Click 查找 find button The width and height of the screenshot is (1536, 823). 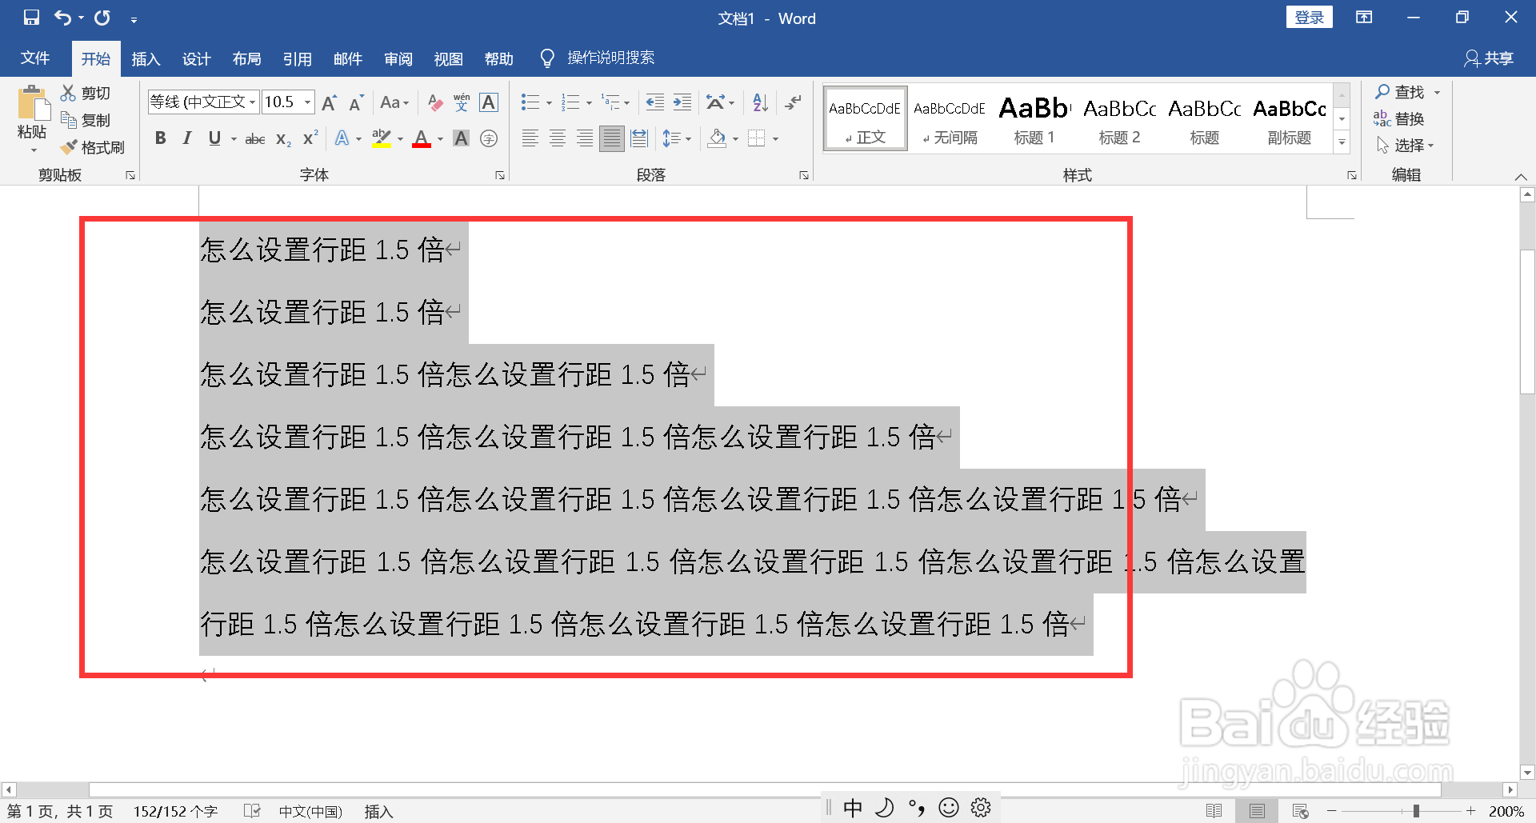1401,92
